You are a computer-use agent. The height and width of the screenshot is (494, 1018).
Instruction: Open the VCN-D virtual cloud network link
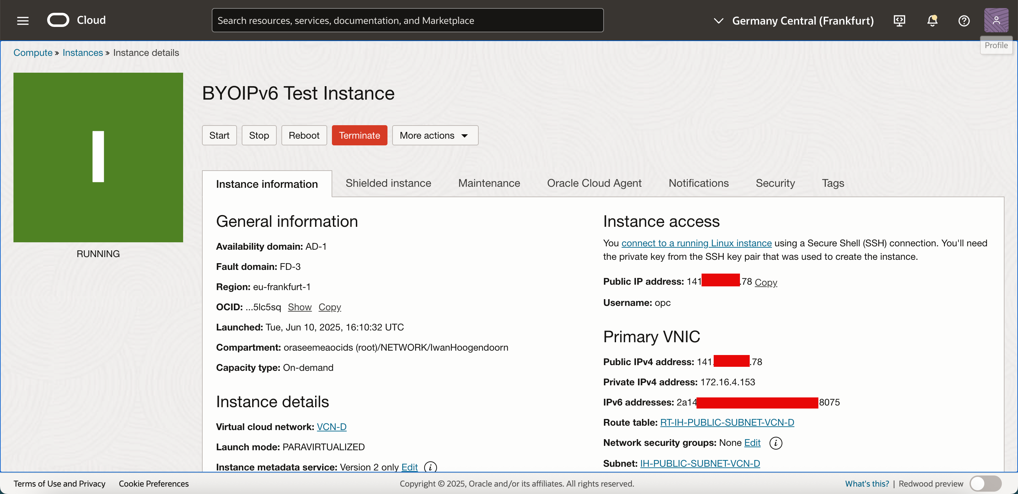331,427
